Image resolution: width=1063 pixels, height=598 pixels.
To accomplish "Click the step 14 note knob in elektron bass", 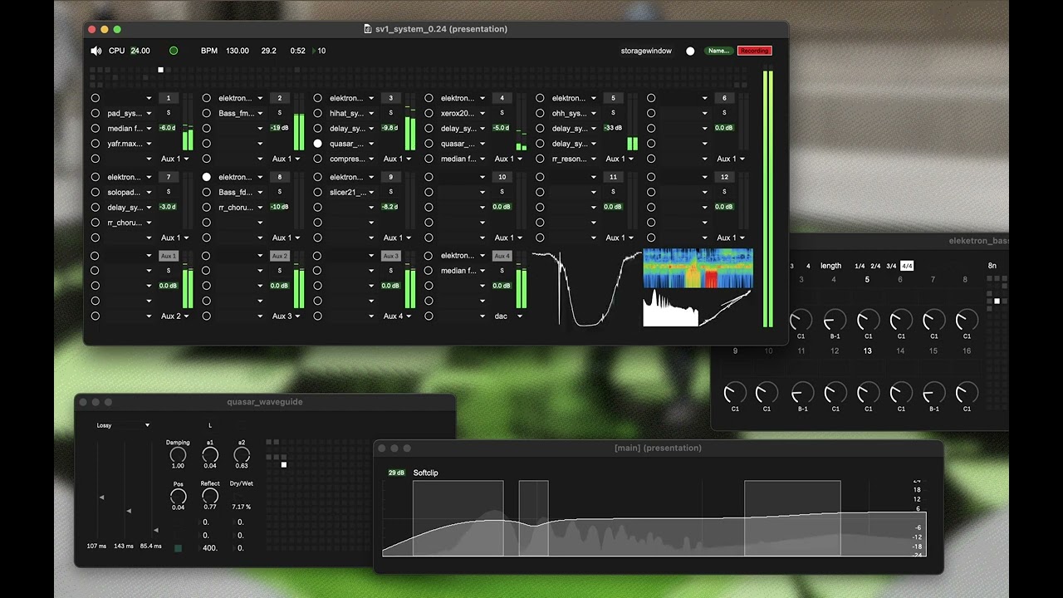I will pos(901,393).
